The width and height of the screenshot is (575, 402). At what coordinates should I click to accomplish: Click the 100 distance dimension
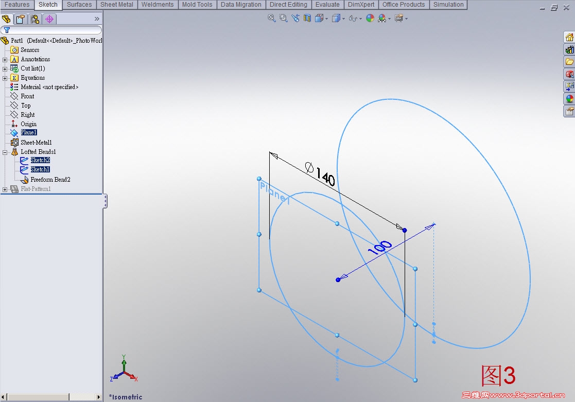pyautogui.click(x=380, y=248)
